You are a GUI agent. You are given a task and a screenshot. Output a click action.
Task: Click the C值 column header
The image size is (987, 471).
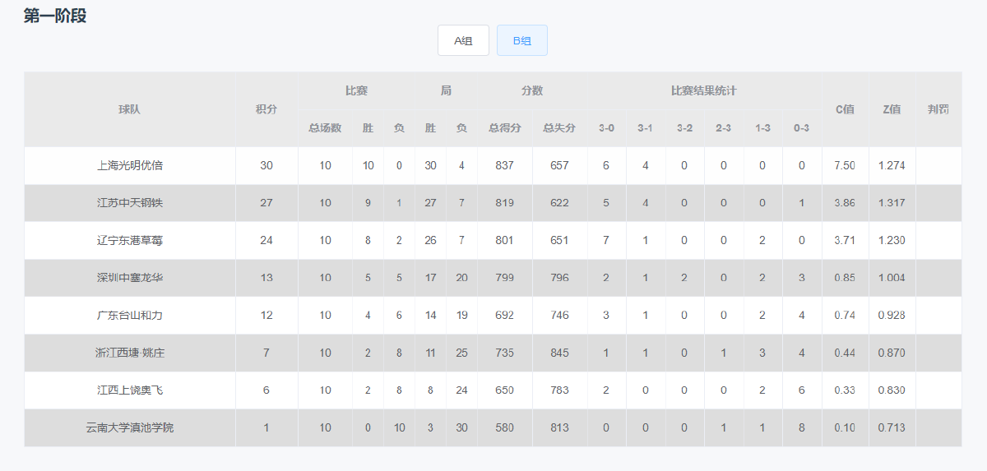(845, 109)
